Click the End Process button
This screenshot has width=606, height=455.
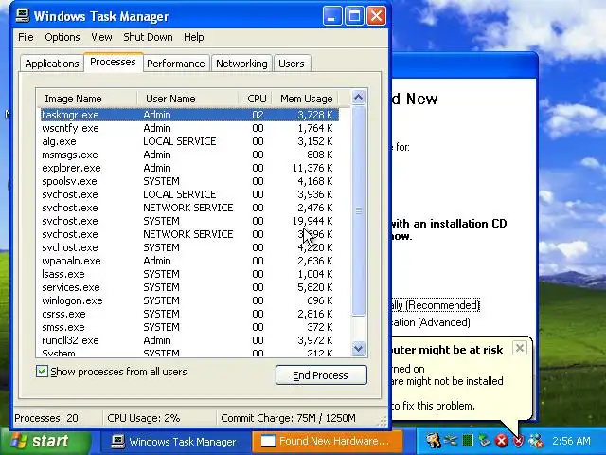point(321,375)
